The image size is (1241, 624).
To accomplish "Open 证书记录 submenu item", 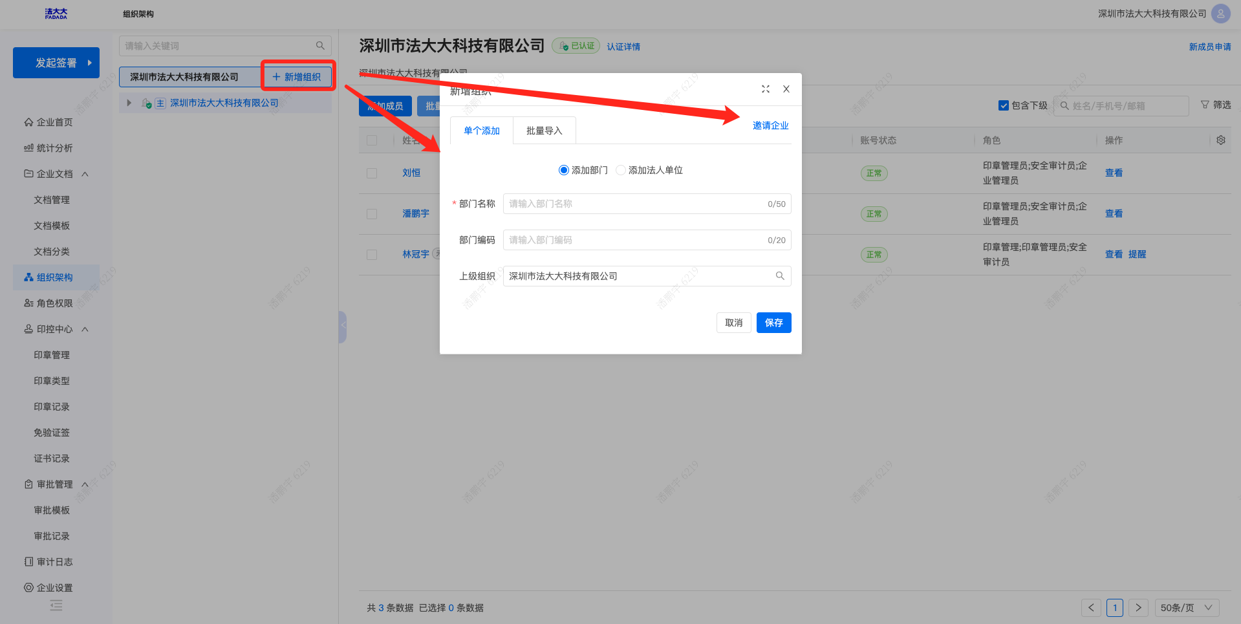I will (52, 458).
